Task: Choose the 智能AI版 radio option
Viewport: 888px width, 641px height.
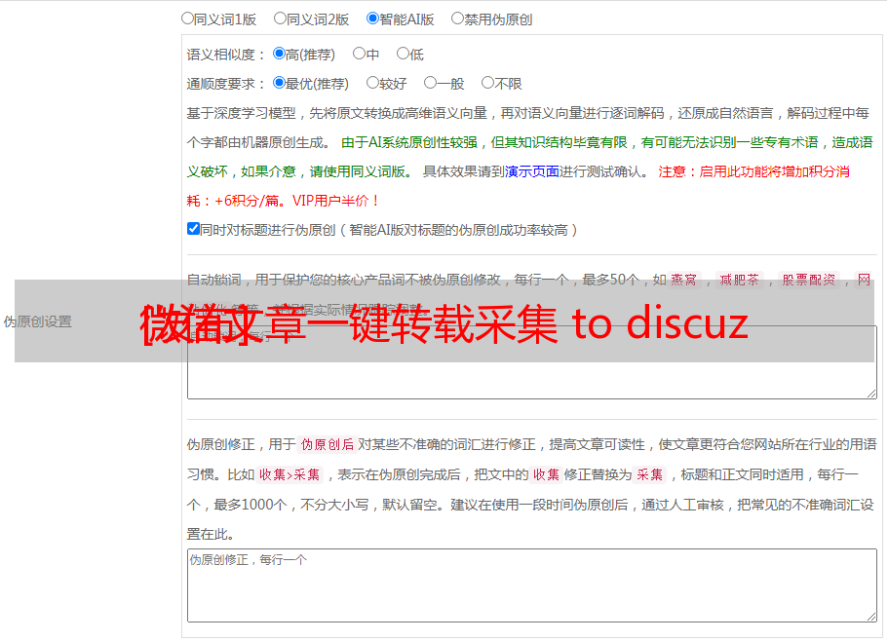Action: point(372,19)
